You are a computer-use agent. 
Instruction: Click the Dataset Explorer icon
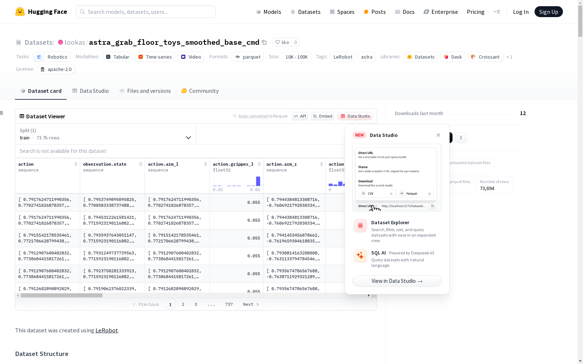(x=360, y=226)
